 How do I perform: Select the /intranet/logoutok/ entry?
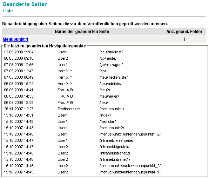coord(114,147)
